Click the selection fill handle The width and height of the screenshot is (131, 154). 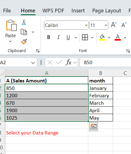coord(88,121)
